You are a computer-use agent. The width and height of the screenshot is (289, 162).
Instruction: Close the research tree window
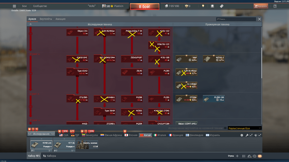tap(259, 19)
